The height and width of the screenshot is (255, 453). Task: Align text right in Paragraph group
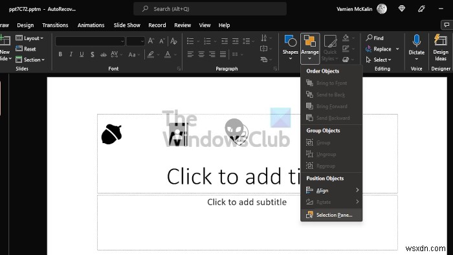click(x=212, y=54)
